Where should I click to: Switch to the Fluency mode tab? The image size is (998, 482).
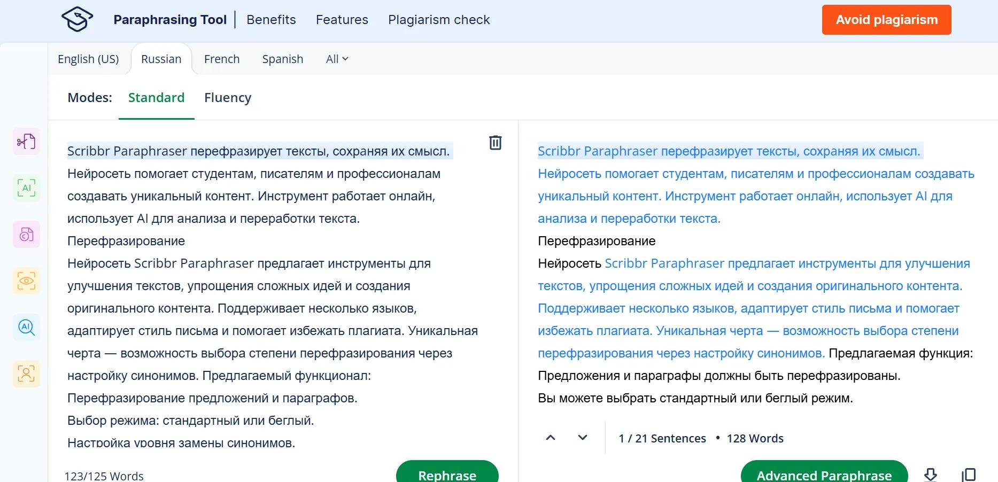(228, 98)
